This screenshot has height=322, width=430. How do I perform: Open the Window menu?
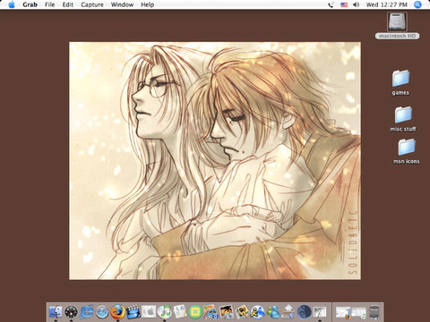click(122, 4)
